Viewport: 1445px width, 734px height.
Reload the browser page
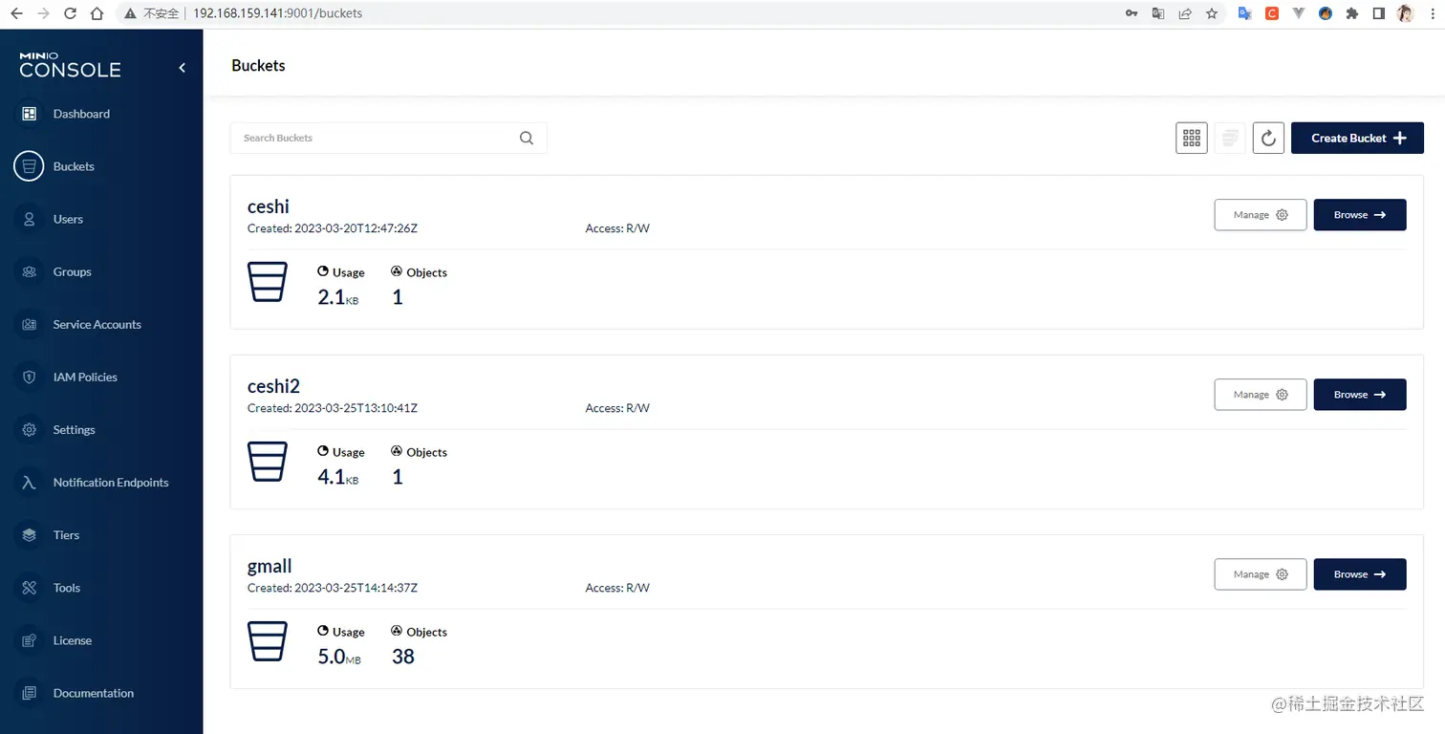70,13
